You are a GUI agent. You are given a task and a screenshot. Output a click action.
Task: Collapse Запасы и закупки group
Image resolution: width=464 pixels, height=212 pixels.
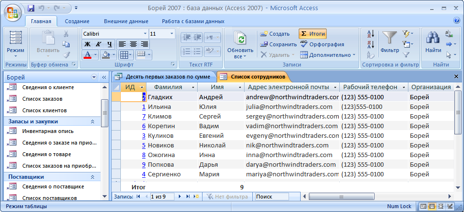tap(92, 121)
